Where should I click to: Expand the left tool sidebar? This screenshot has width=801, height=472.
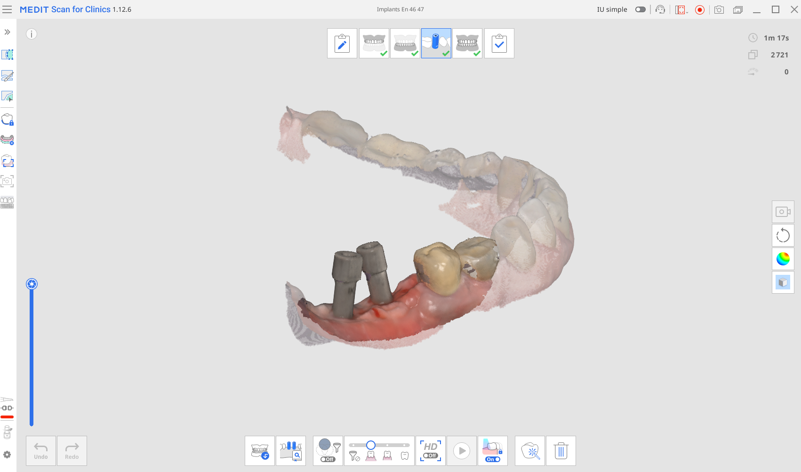7,32
